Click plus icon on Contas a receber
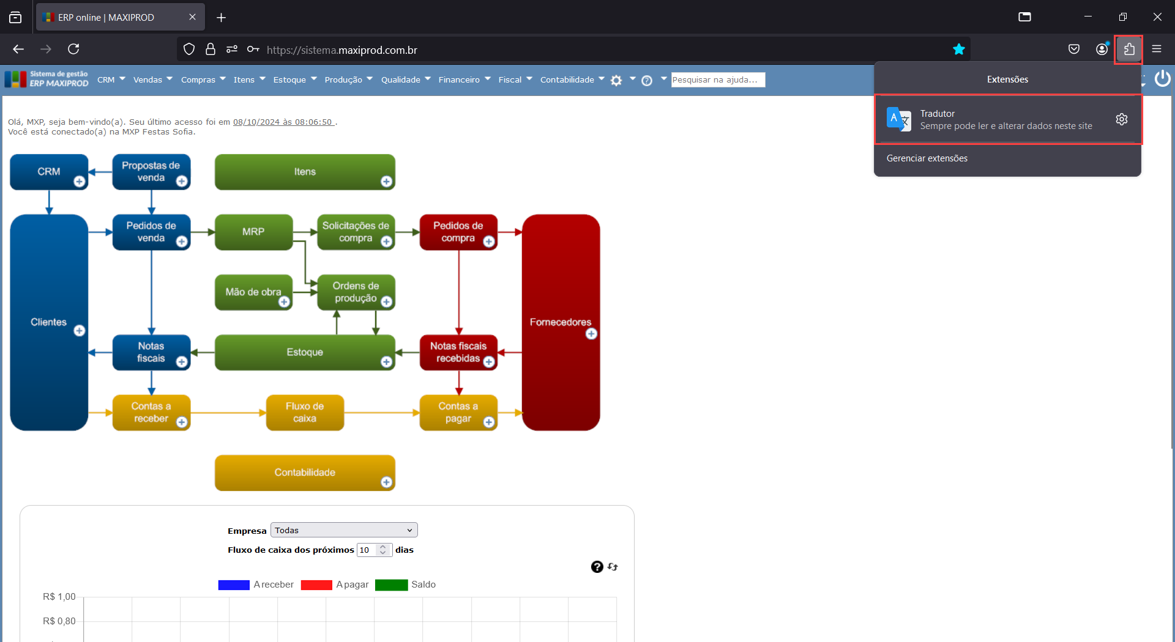This screenshot has width=1175, height=642. tap(182, 422)
